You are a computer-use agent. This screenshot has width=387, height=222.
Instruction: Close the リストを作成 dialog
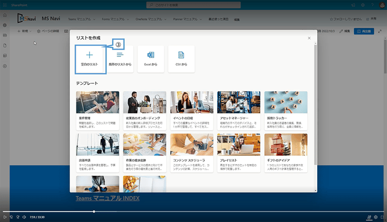click(309, 38)
